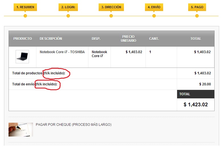Image resolution: width=222 pixels, height=147 pixels.
Task: Click the Toshiba notebook product thumbnail
Action: pos(22,57)
